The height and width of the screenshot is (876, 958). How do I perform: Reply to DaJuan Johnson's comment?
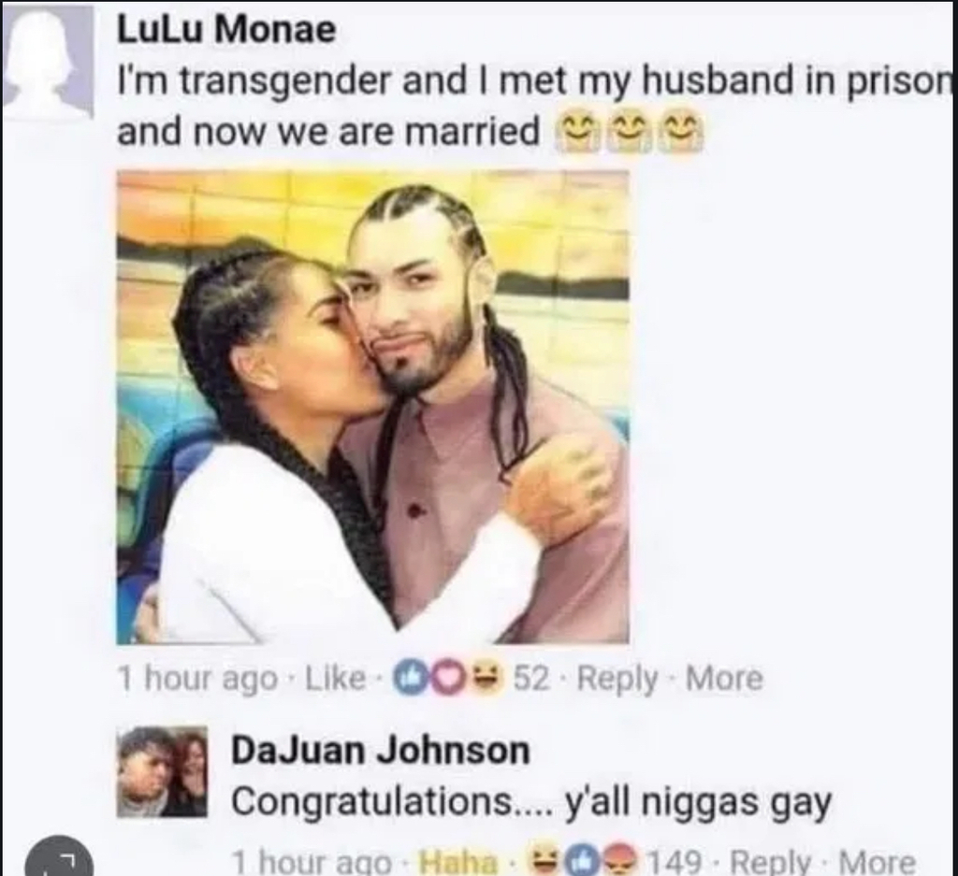click(x=771, y=863)
